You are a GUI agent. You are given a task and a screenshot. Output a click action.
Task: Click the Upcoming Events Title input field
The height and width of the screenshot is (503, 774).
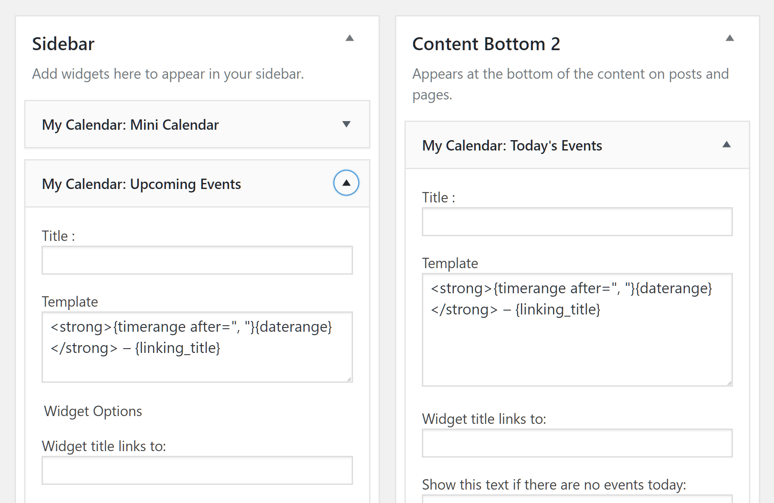coord(197,260)
